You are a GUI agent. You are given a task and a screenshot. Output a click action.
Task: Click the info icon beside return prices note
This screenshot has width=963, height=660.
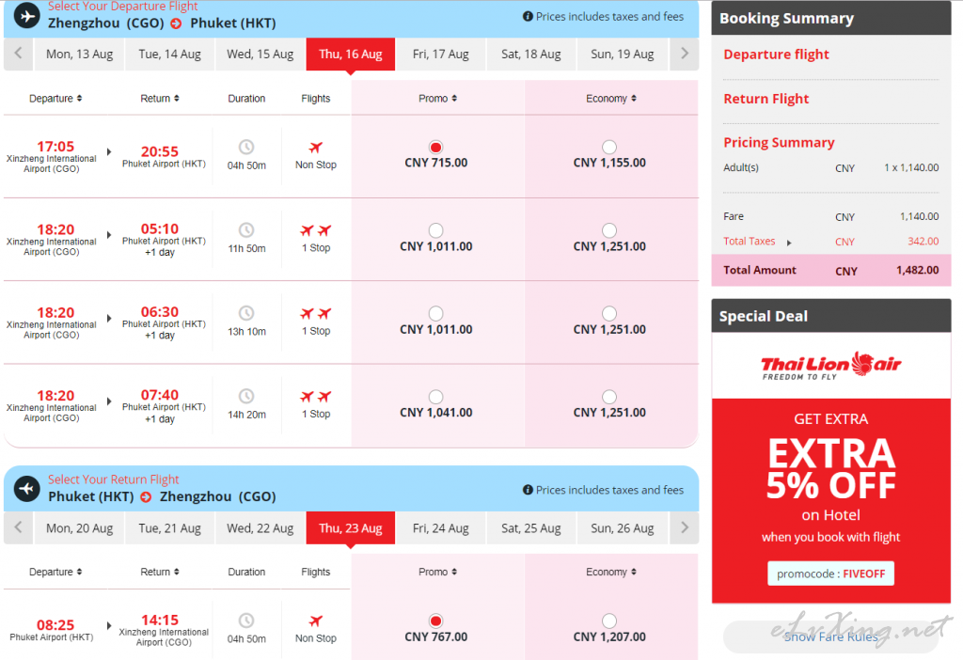(528, 490)
